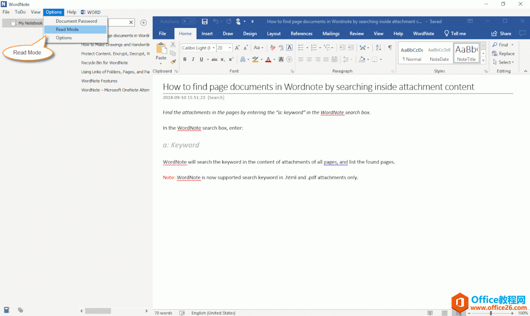Apply the Text Highlight Color
530x316 pixels.
254,59
